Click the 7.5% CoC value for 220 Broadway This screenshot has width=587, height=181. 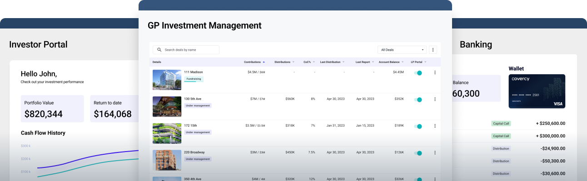(312, 152)
